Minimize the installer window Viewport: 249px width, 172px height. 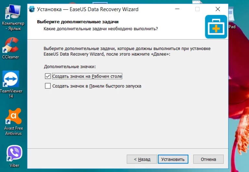click(x=177, y=9)
